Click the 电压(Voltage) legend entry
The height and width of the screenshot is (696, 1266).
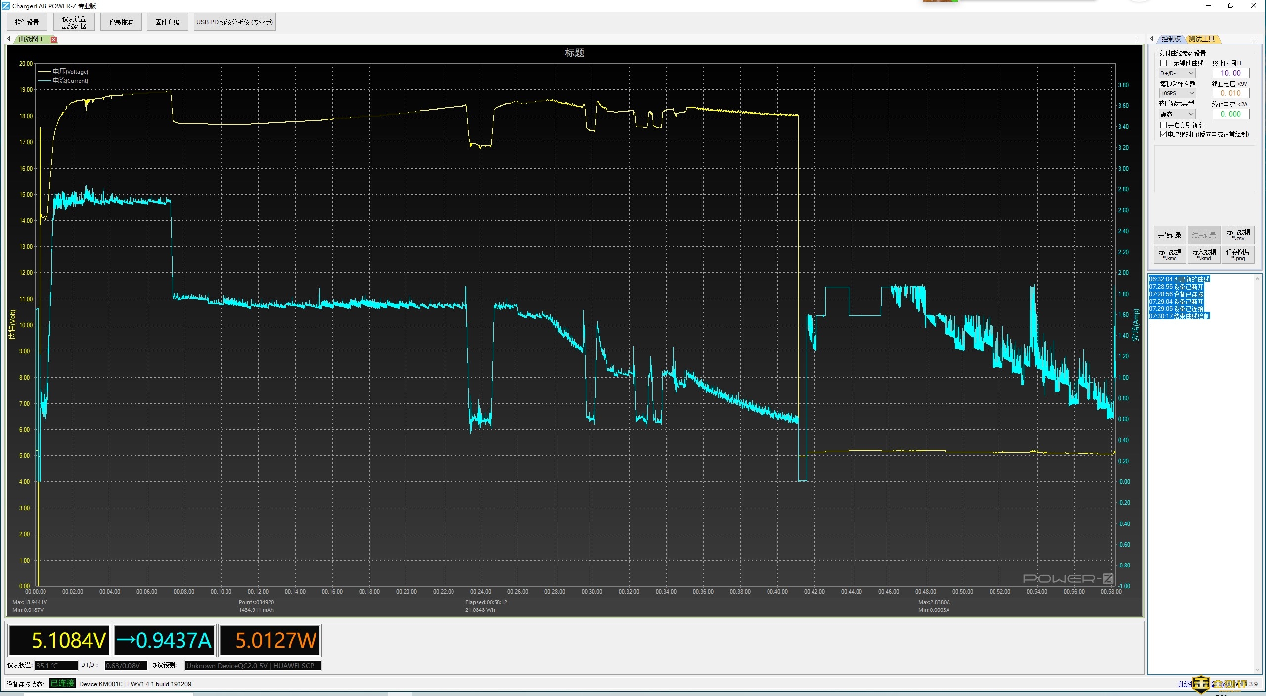click(70, 72)
